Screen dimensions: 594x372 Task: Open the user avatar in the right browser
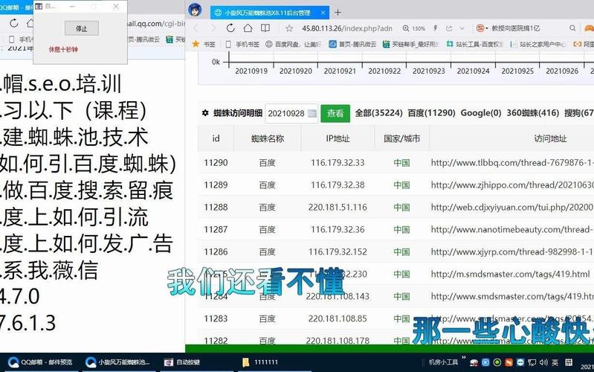coord(195,10)
